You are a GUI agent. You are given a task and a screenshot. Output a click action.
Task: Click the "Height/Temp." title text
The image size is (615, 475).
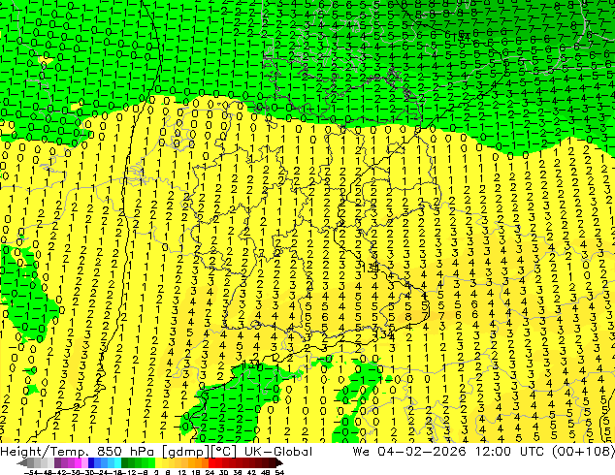coord(44,452)
